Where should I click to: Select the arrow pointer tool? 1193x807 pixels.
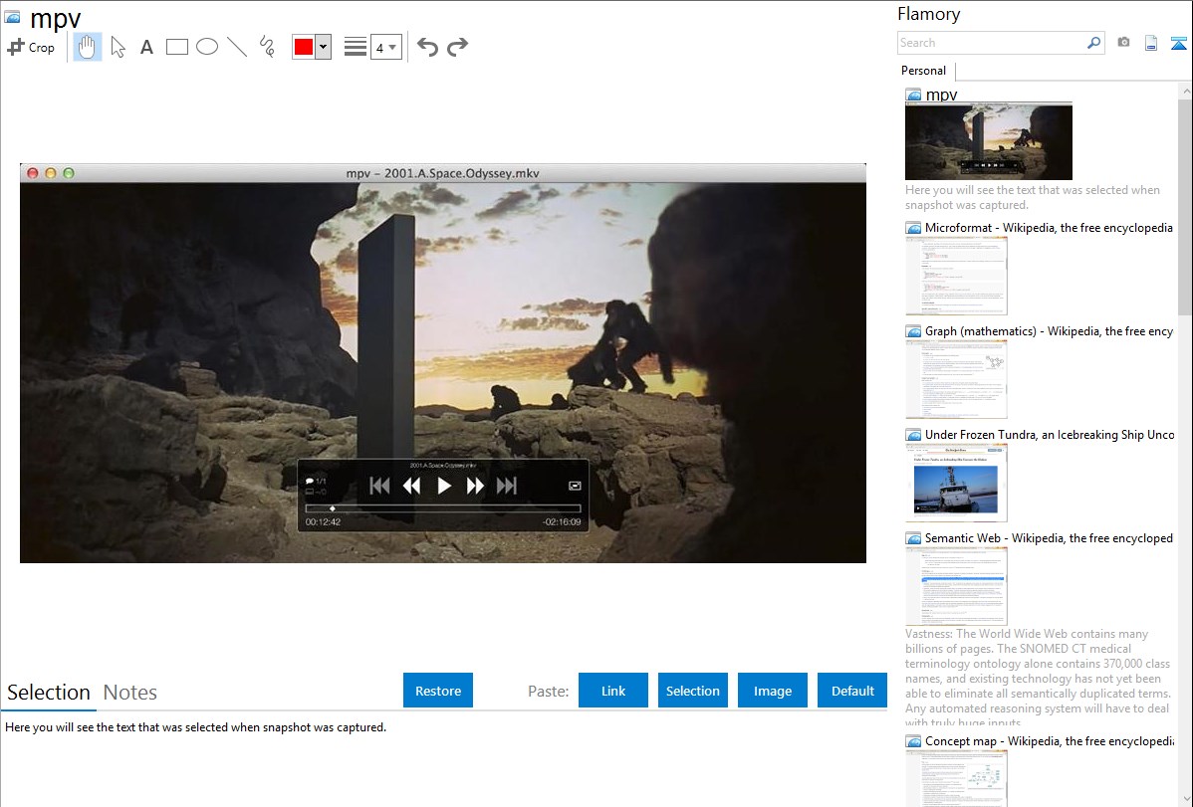[118, 47]
